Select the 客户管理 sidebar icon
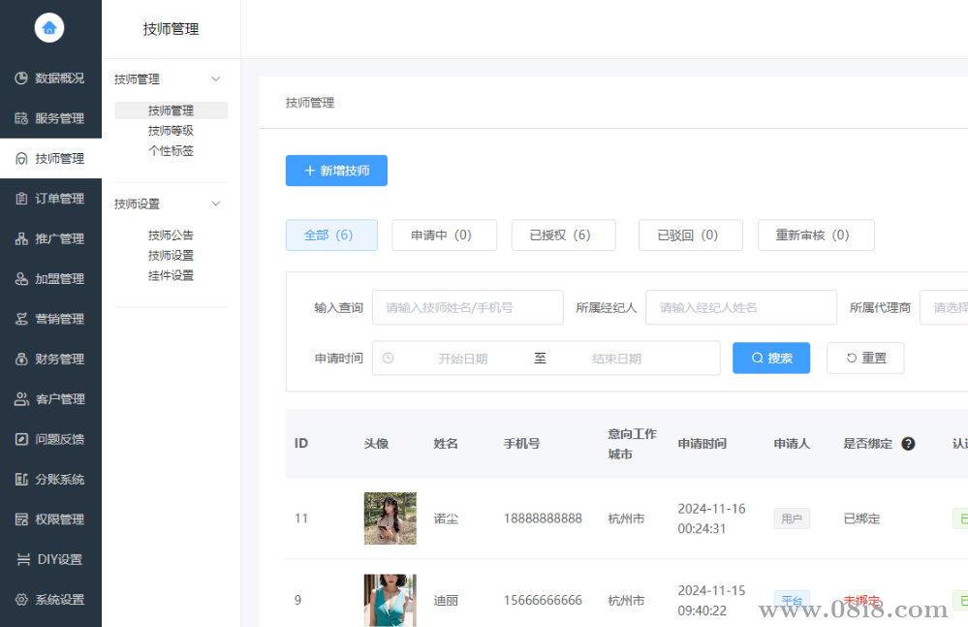 (50, 398)
